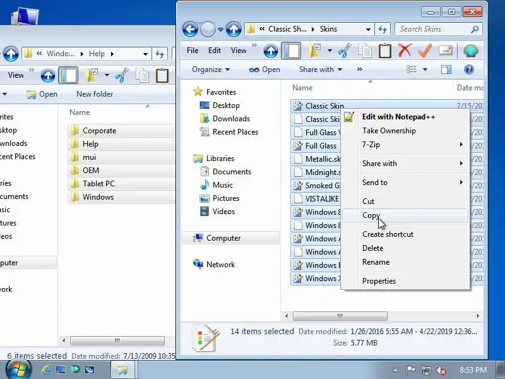The width and height of the screenshot is (505, 379).
Task: Click search magnifier in Search Skins box
Action: point(475,29)
